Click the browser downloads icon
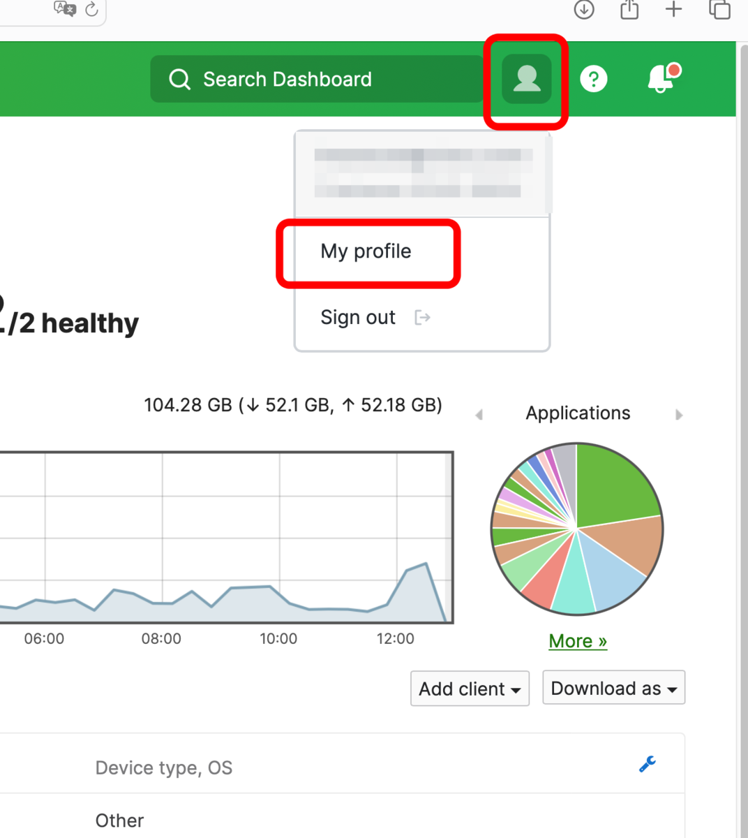The height and width of the screenshot is (838, 748). [x=584, y=9]
